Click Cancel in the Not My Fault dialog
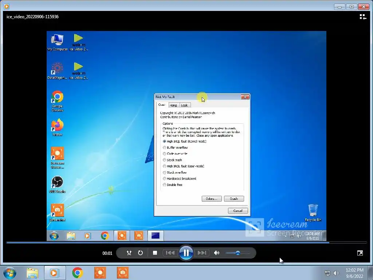373x280 pixels. [238, 211]
